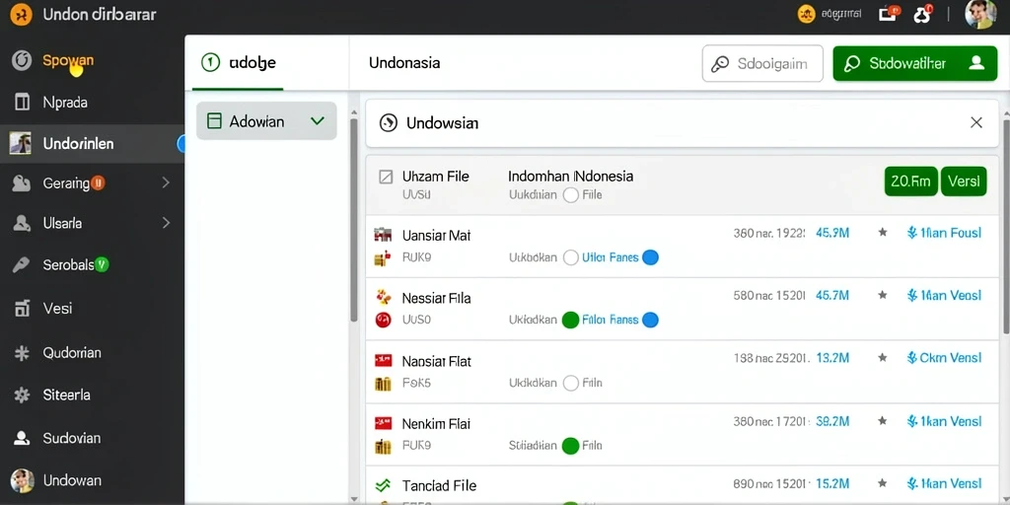Click the left panel vertical scrollbar
The width and height of the screenshot is (1010, 505).
coord(354,219)
